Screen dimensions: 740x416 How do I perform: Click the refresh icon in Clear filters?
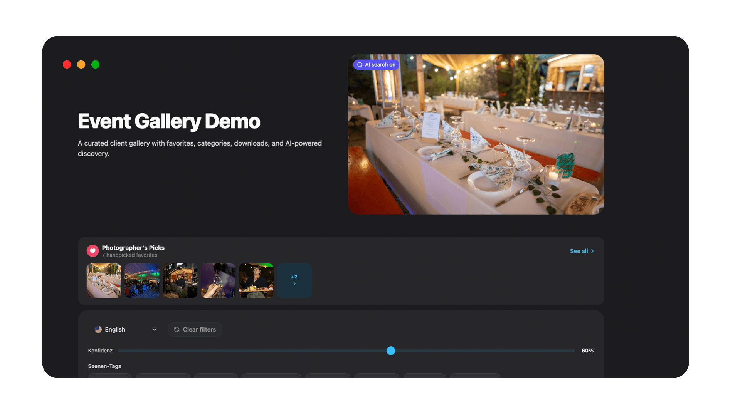pos(177,330)
